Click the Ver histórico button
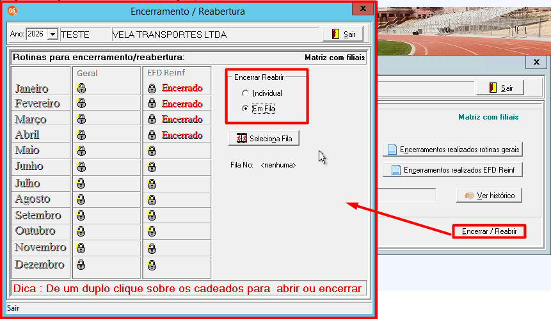551x319 pixels. pyautogui.click(x=489, y=196)
